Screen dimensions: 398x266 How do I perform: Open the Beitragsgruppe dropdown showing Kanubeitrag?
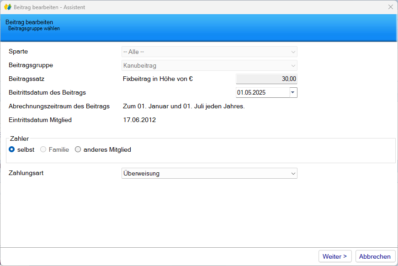pyautogui.click(x=209, y=66)
